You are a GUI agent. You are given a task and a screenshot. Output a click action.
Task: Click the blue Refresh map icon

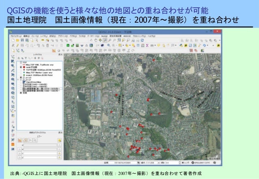pyautogui.click(x=142, y=40)
